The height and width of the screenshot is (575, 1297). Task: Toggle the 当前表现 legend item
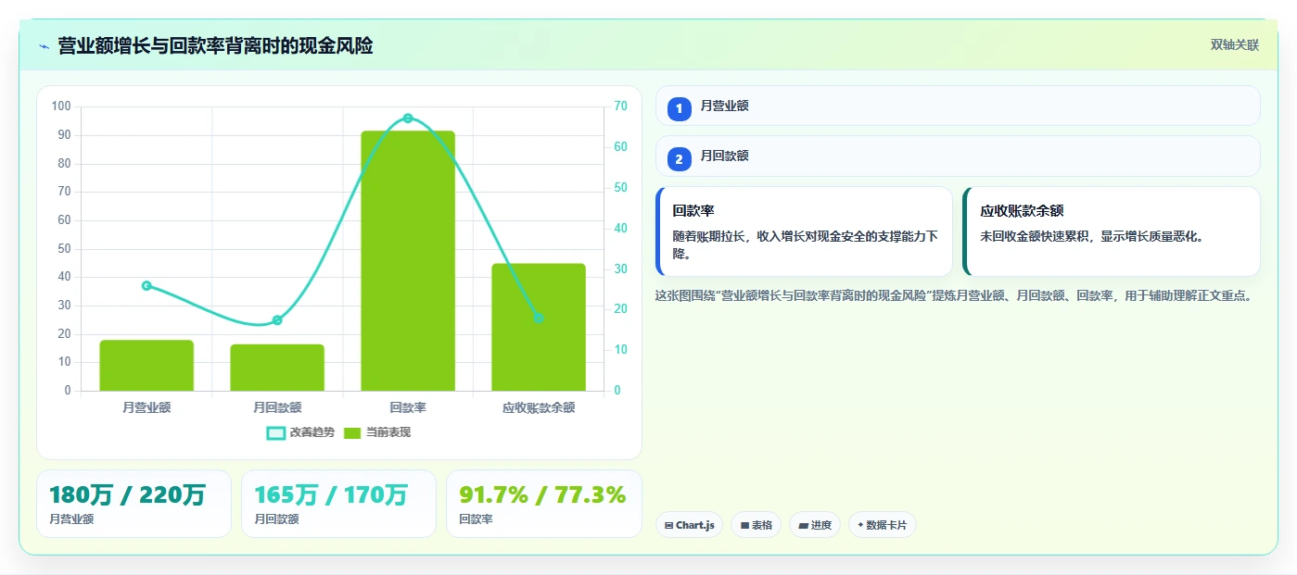click(376, 432)
